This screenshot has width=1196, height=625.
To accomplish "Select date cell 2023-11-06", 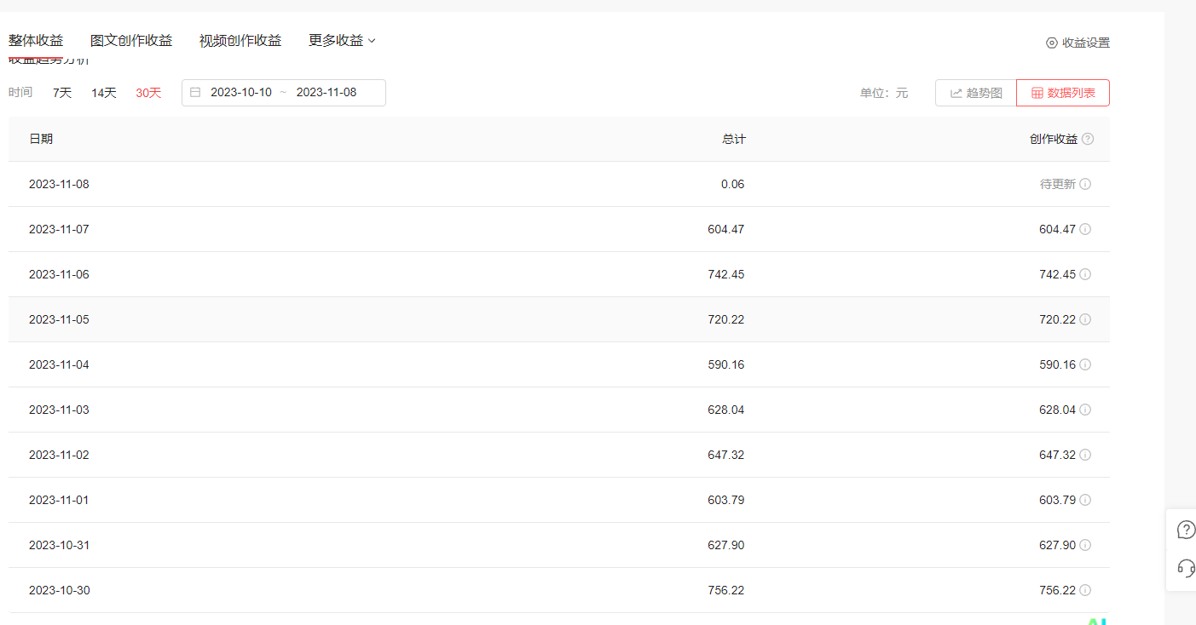I will [59, 274].
